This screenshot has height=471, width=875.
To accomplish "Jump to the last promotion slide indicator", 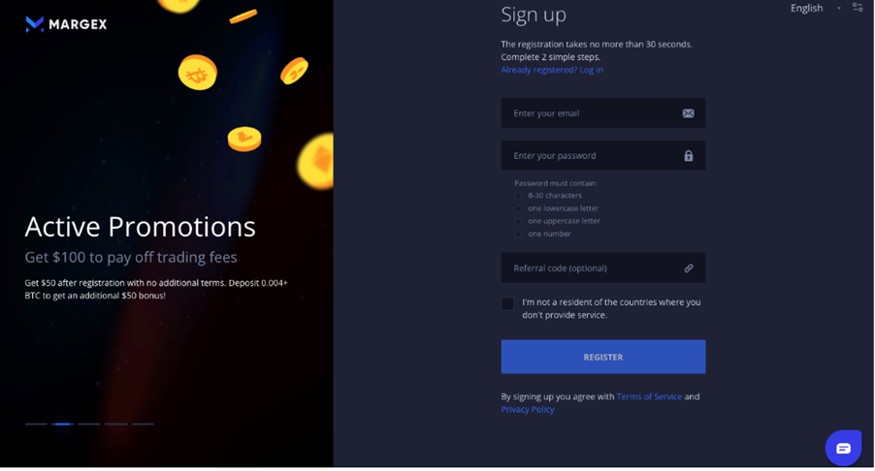I will point(143,424).
